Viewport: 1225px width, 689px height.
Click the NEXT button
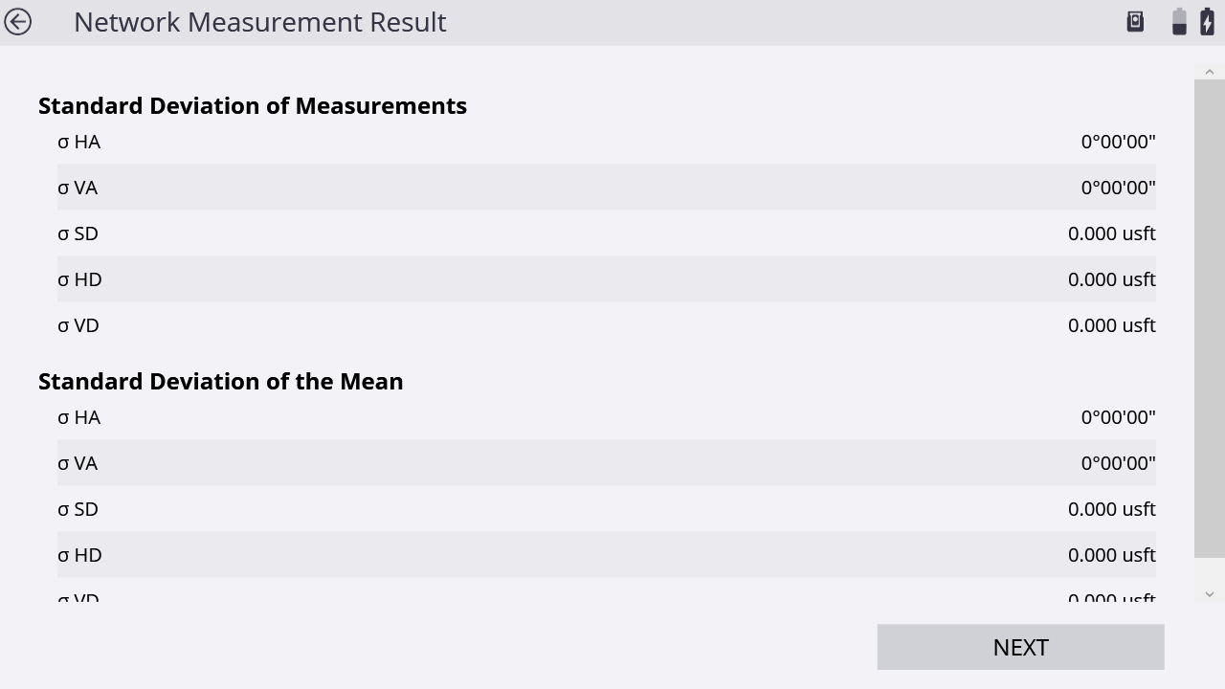point(1020,647)
